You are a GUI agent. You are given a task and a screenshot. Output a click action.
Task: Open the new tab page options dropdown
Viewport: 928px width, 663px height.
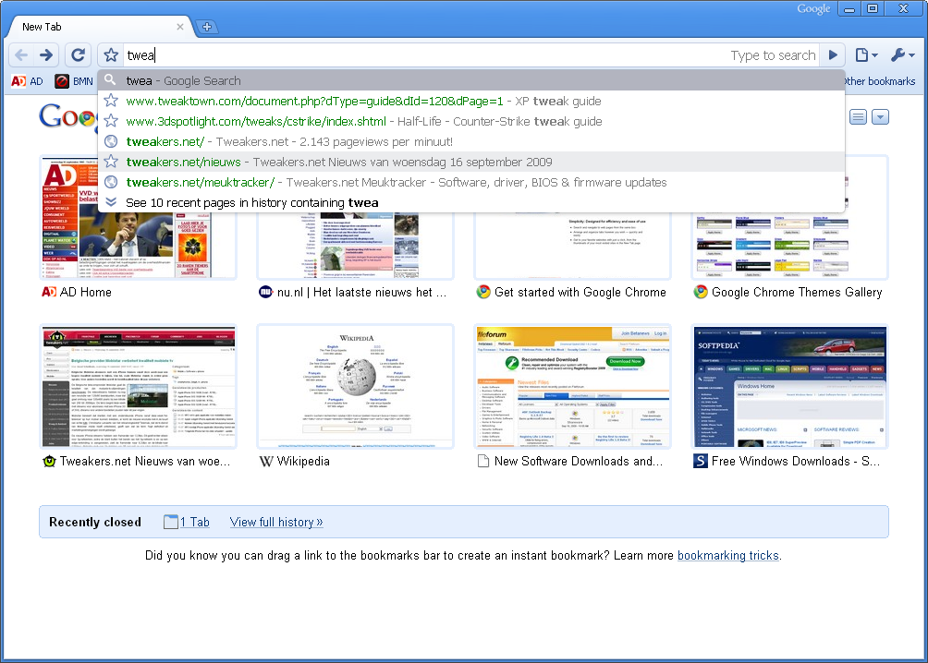(880, 117)
